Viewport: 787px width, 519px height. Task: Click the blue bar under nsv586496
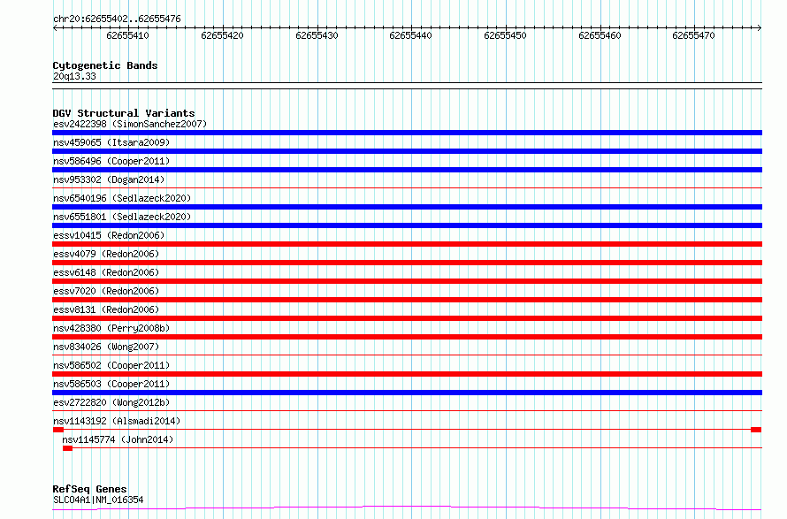point(407,170)
